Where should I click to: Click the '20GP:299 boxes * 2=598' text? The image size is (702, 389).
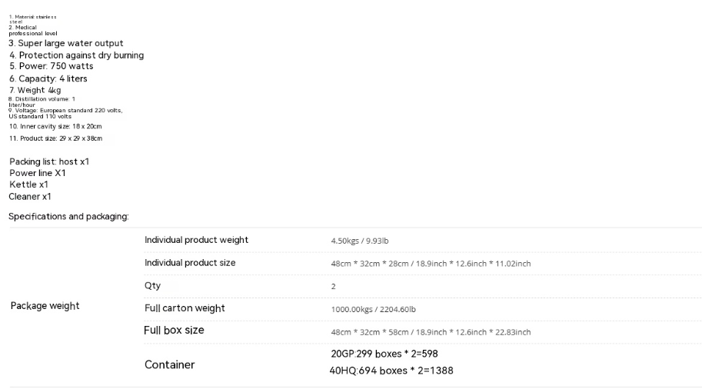[384, 354]
